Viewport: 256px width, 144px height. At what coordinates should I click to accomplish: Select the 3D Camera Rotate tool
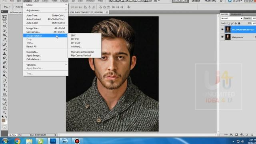[x=4, y=104]
